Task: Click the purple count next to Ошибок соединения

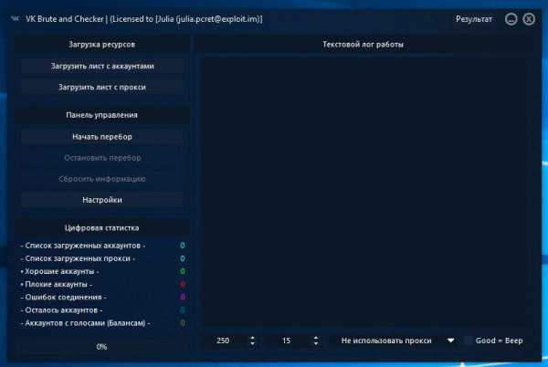Action: click(183, 298)
